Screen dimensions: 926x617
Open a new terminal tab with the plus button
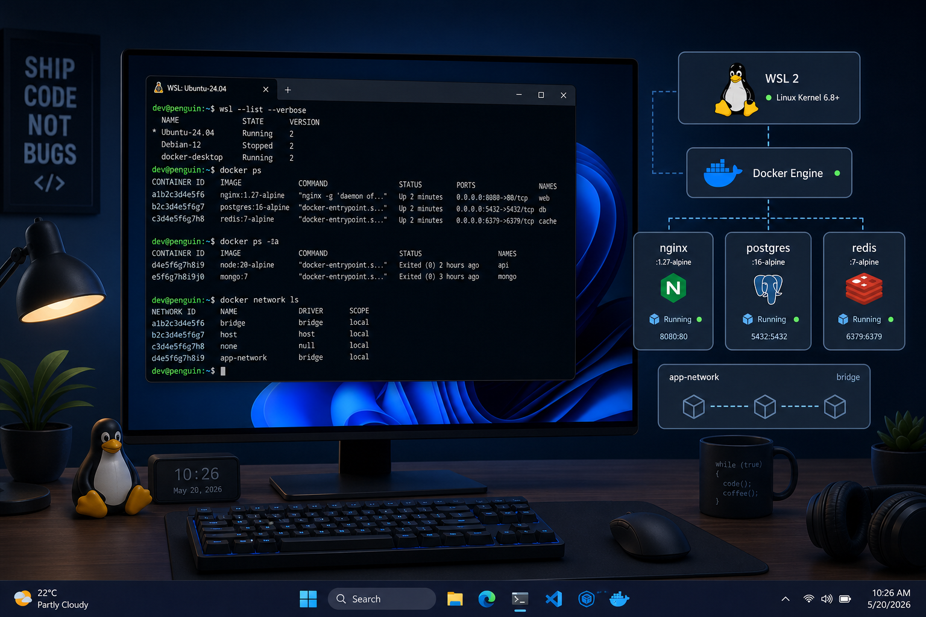tap(288, 90)
